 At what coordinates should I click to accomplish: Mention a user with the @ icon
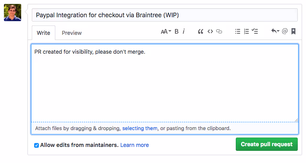click(x=285, y=31)
